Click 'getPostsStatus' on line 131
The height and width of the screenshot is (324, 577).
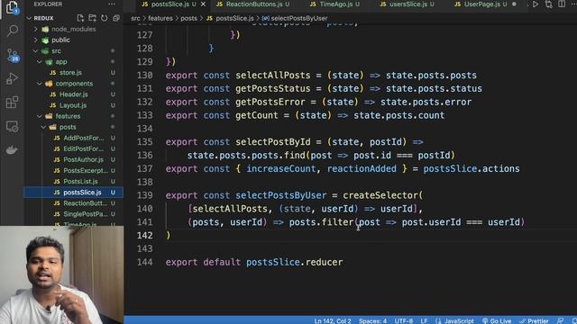coord(272,88)
